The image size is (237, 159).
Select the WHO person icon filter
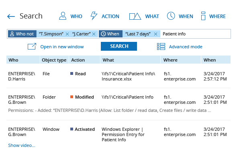click(62, 16)
